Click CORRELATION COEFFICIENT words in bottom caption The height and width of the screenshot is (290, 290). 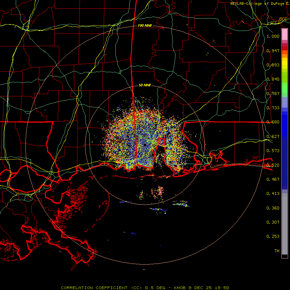94,288
